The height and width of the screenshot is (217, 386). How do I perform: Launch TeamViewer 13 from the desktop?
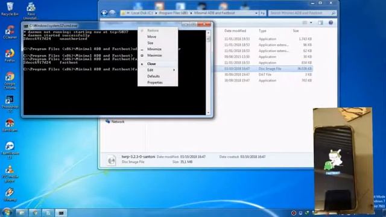[x=10, y=150]
